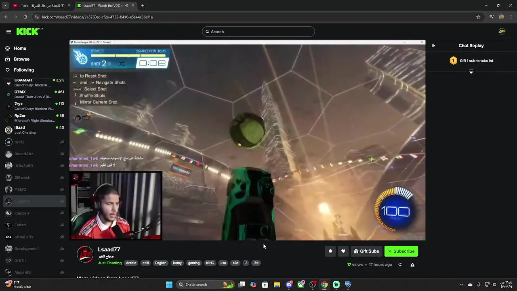Expand the gift leaderboard chevron
This screenshot has height=291, width=517.
tap(471, 72)
